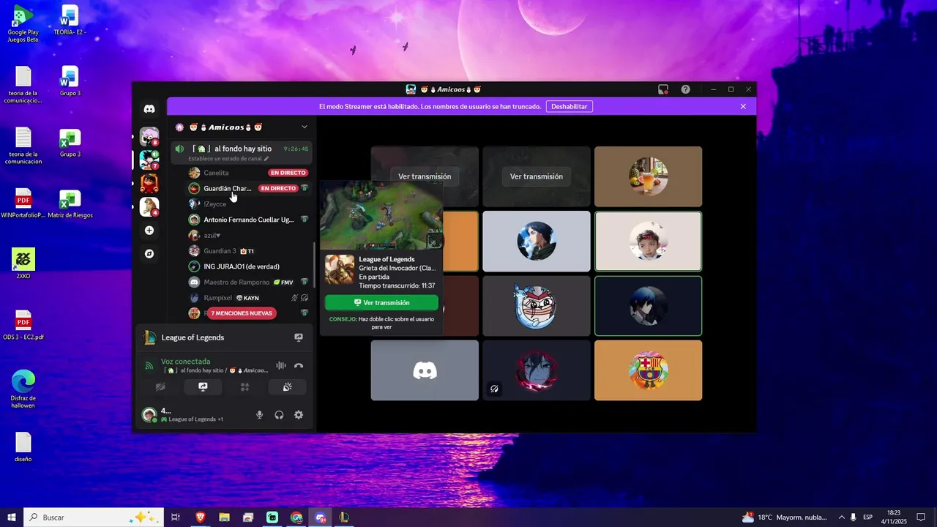Select the dark anime avatar tile with green border
This screenshot has height=527, width=937.
648,305
